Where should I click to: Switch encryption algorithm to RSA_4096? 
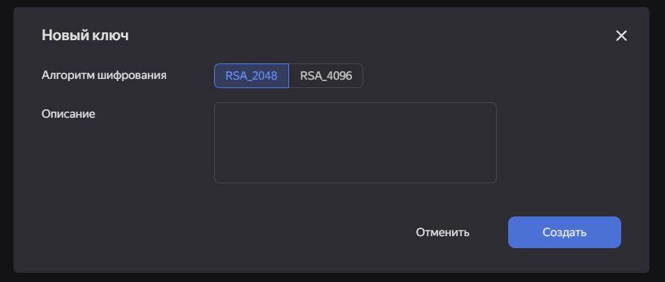tap(326, 76)
